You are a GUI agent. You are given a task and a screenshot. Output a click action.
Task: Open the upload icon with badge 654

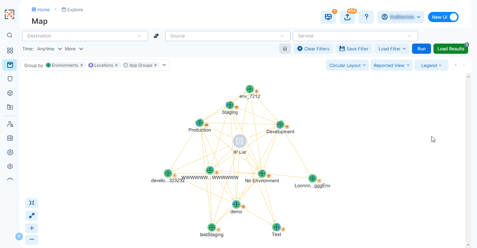347,17
